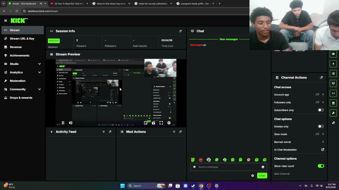Open Slow mode options arrow
The image size is (339, 190).
pos(323,134)
